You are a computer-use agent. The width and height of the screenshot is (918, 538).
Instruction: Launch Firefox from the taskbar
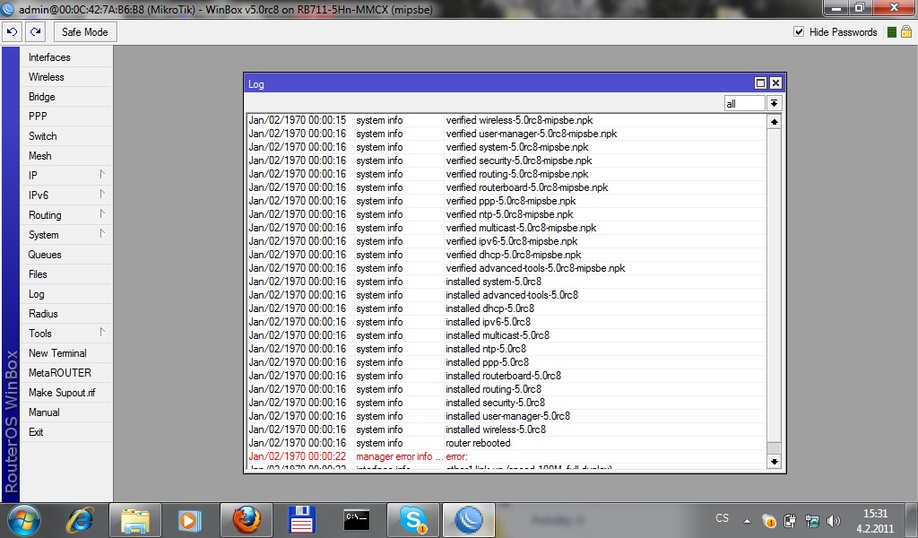click(x=247, y=520)
